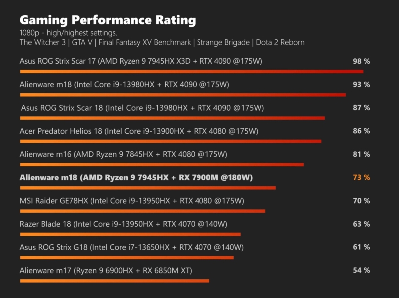The width and height of the screenshot is (399, 298).
Task: Select the Acer Predator Helios 18 label
Action: pos(139,131)
